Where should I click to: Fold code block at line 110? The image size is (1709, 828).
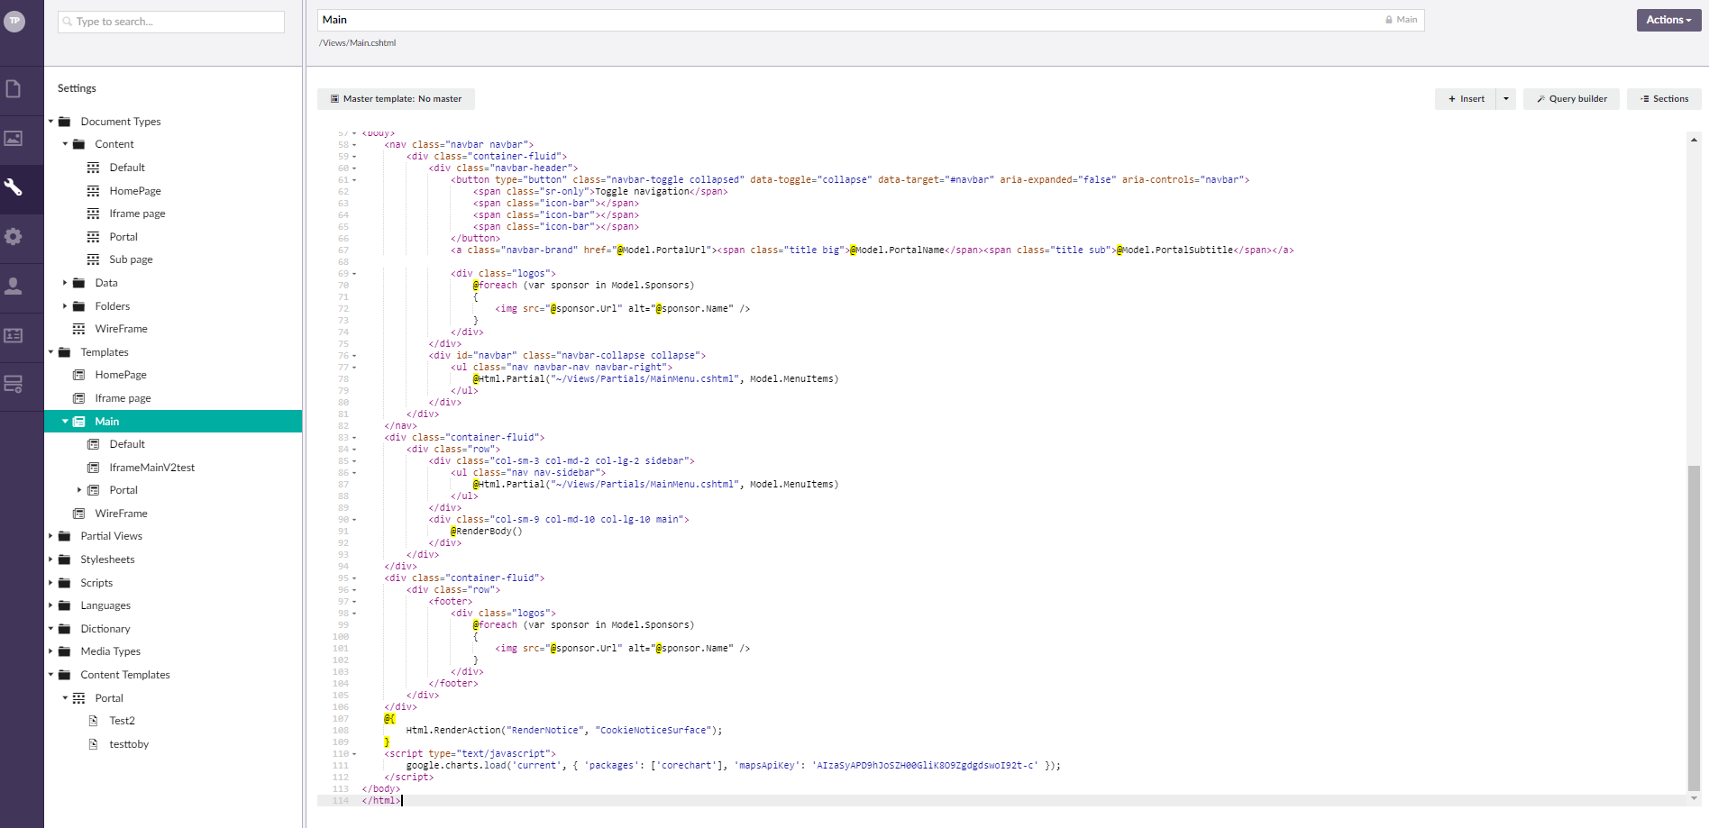pyautogui.click(x=354, y=754)
